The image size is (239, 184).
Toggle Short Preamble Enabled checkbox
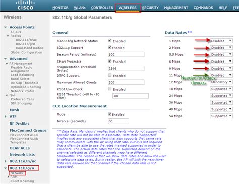110,61
